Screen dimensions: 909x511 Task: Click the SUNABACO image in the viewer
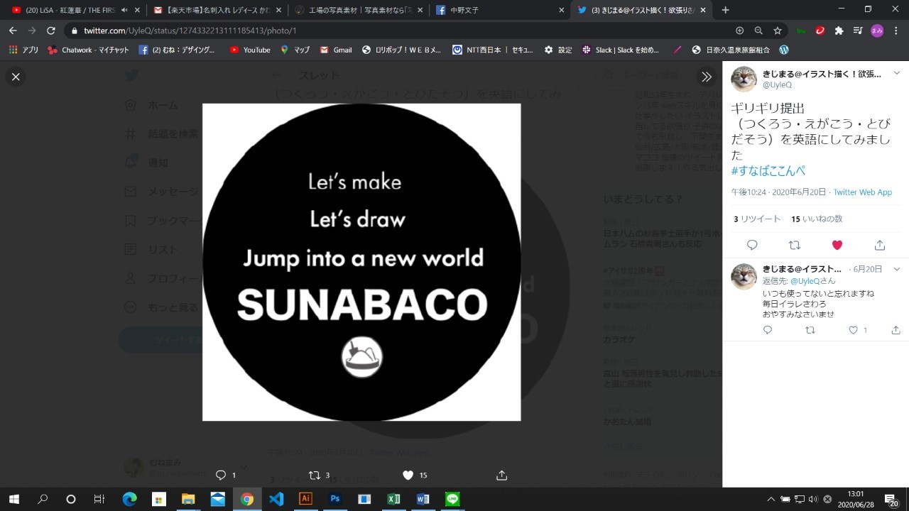(361, 262)
